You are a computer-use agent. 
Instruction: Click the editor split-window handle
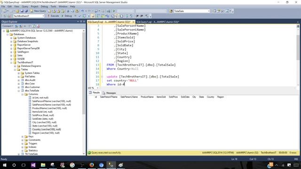click(x=298, y=26)
